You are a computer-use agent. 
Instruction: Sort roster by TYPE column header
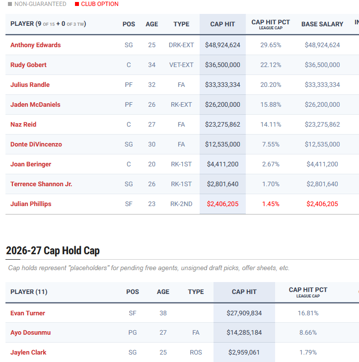181,24
